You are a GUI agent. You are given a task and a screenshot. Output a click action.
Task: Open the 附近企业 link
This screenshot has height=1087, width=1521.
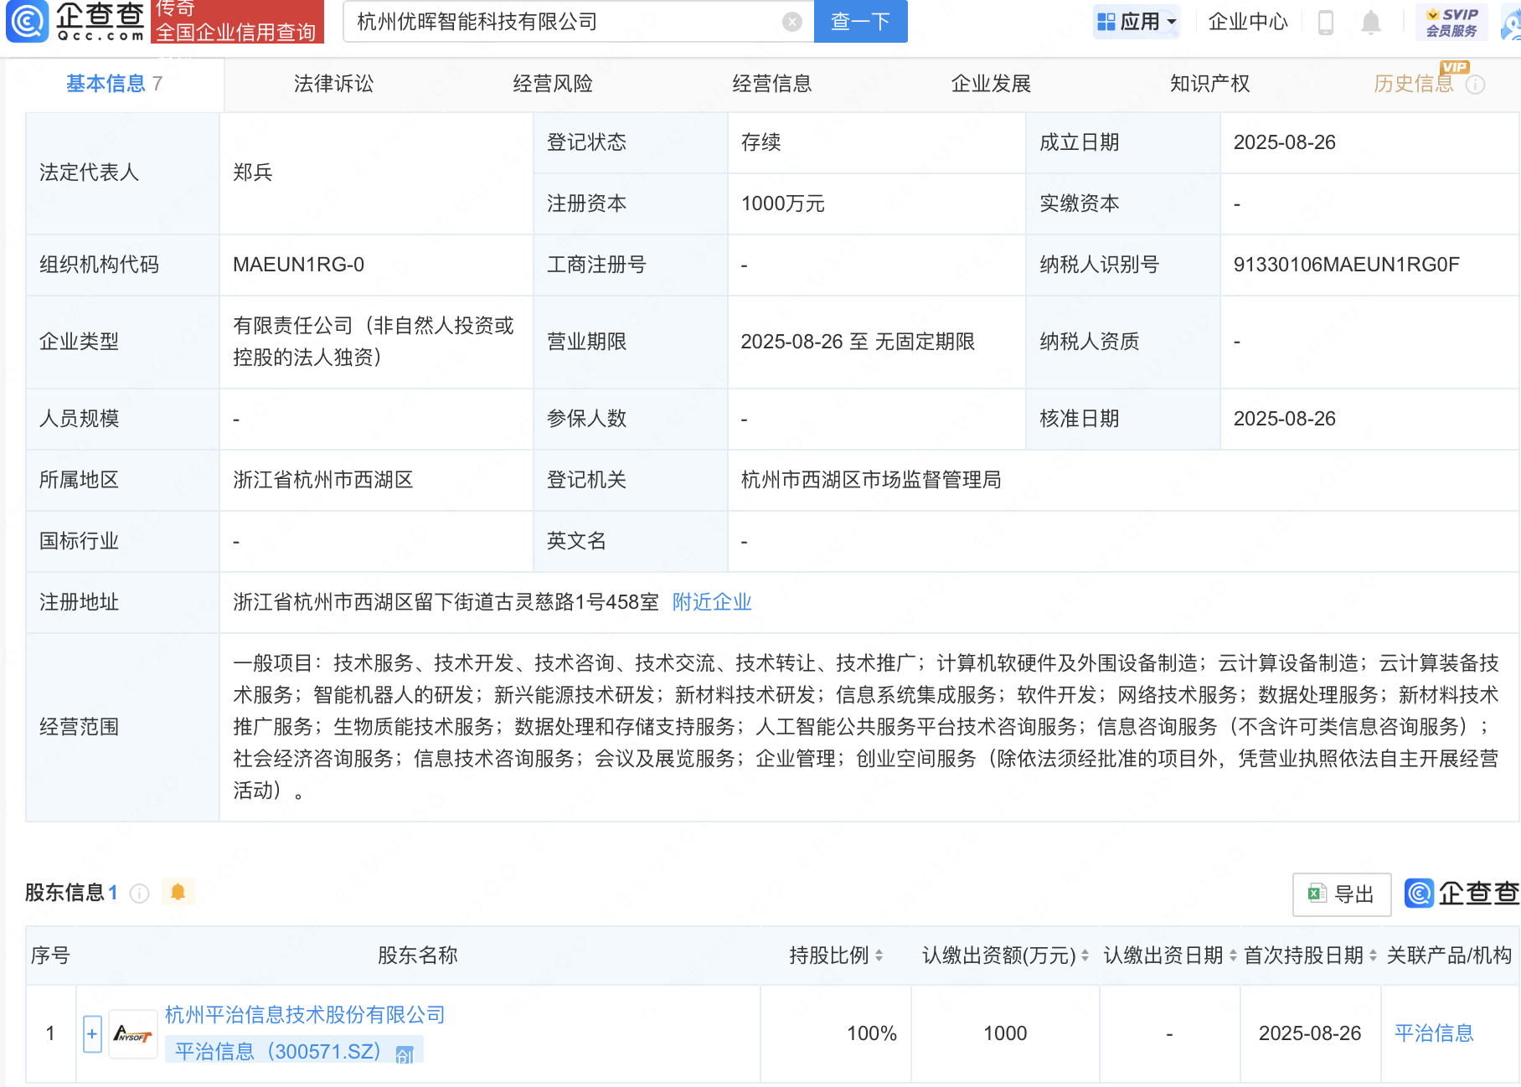click(712, 602)
